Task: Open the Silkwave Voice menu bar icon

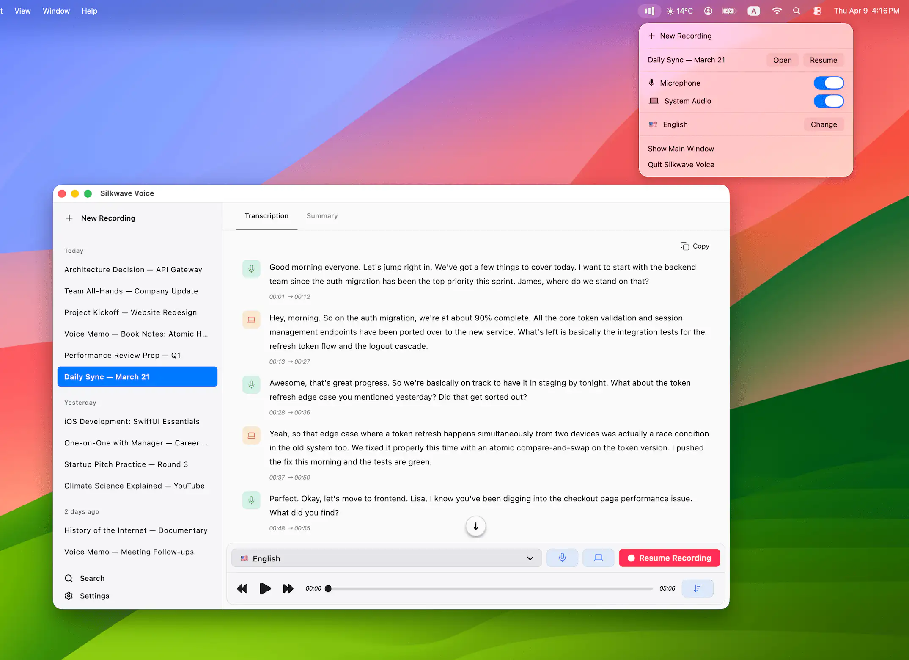Action: coord(649,11)
